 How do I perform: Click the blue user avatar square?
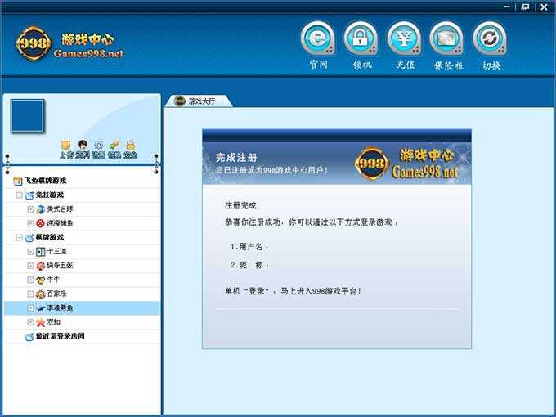click(x=27, y=116)
